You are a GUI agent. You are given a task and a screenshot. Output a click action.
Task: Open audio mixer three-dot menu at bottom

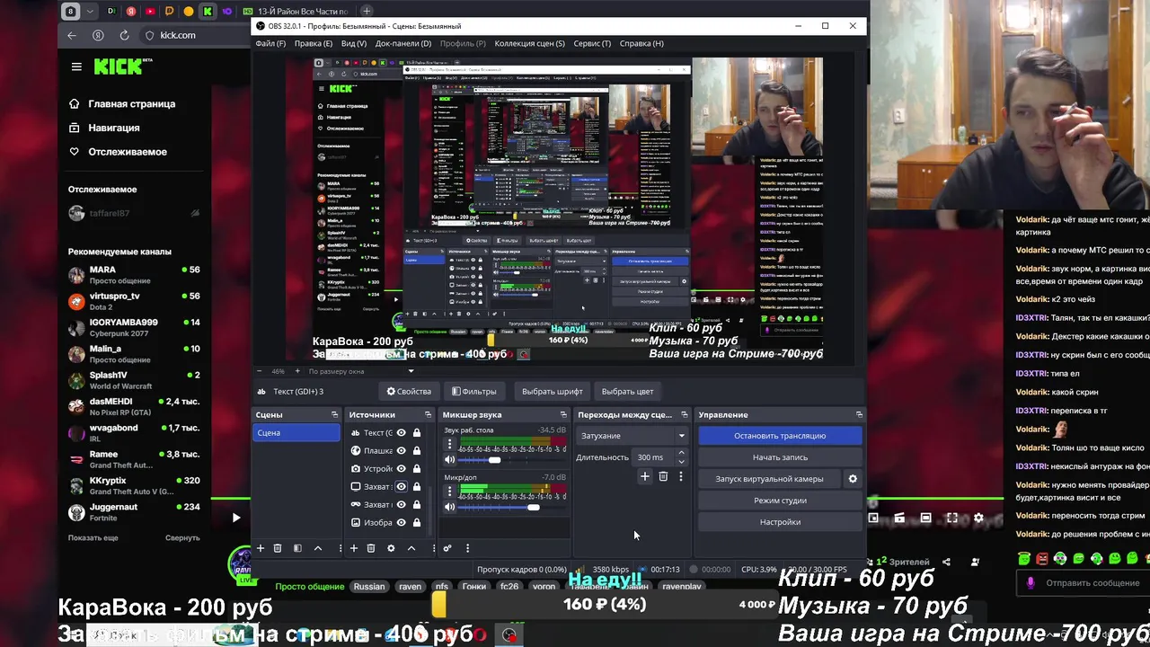tap(467, 548)
